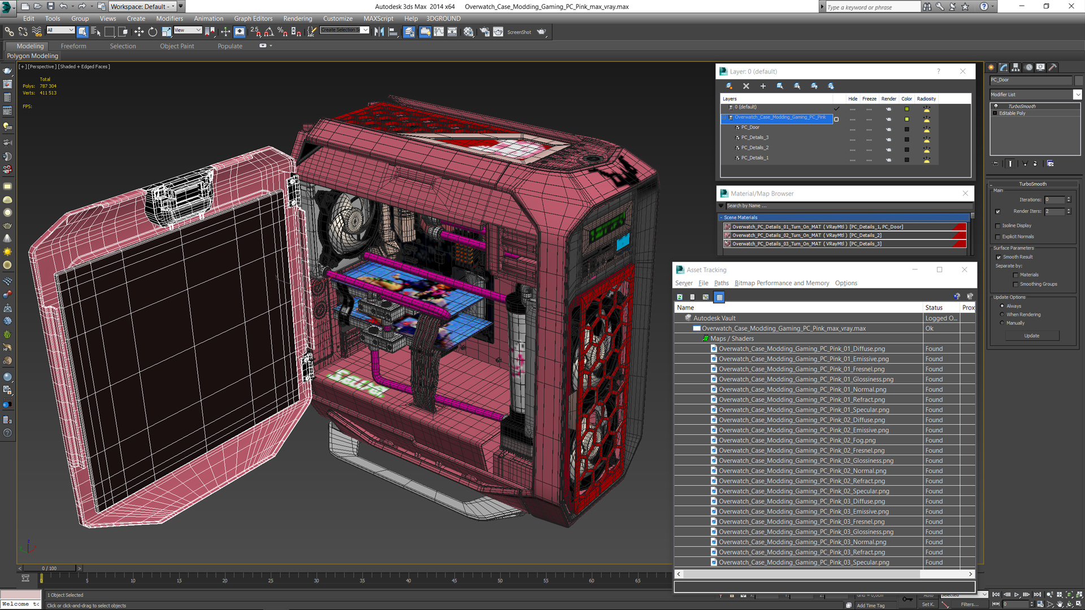Select the Select and Scale tool
This screenshot has width=1085, height=610.
click(x=166, y=32)
